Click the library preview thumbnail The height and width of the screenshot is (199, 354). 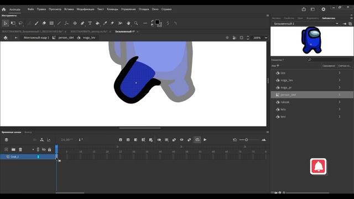312,41
